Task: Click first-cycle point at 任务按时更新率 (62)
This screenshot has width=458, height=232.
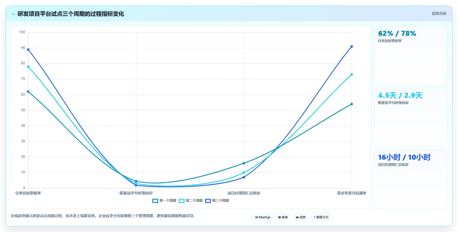Action: click(x=28, y=92)
